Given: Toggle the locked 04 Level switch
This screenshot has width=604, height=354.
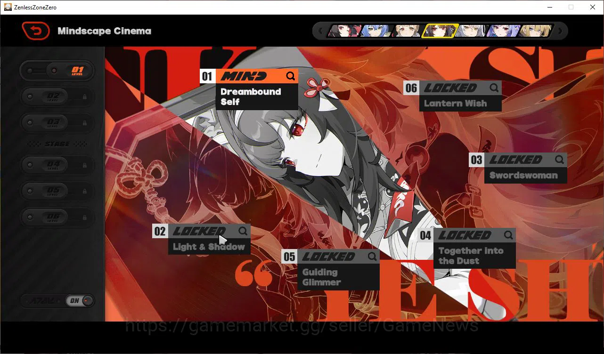Looking at the screenshot, I should pos(57,165).
